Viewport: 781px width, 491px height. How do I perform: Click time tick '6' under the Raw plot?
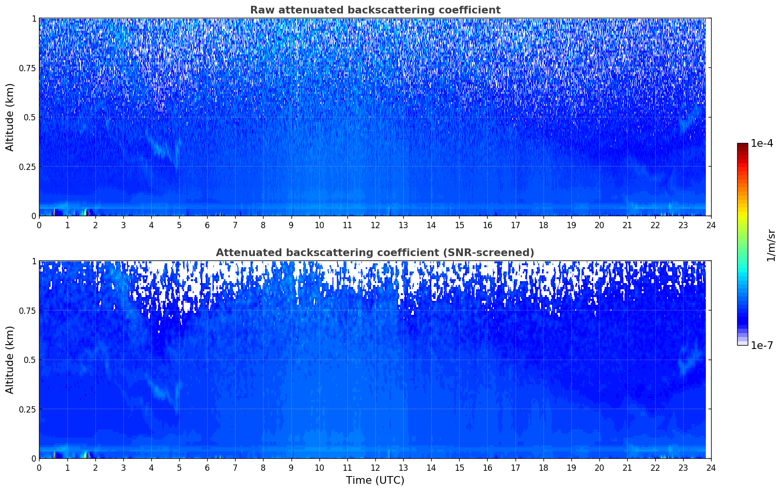click(x=207, y=225)
